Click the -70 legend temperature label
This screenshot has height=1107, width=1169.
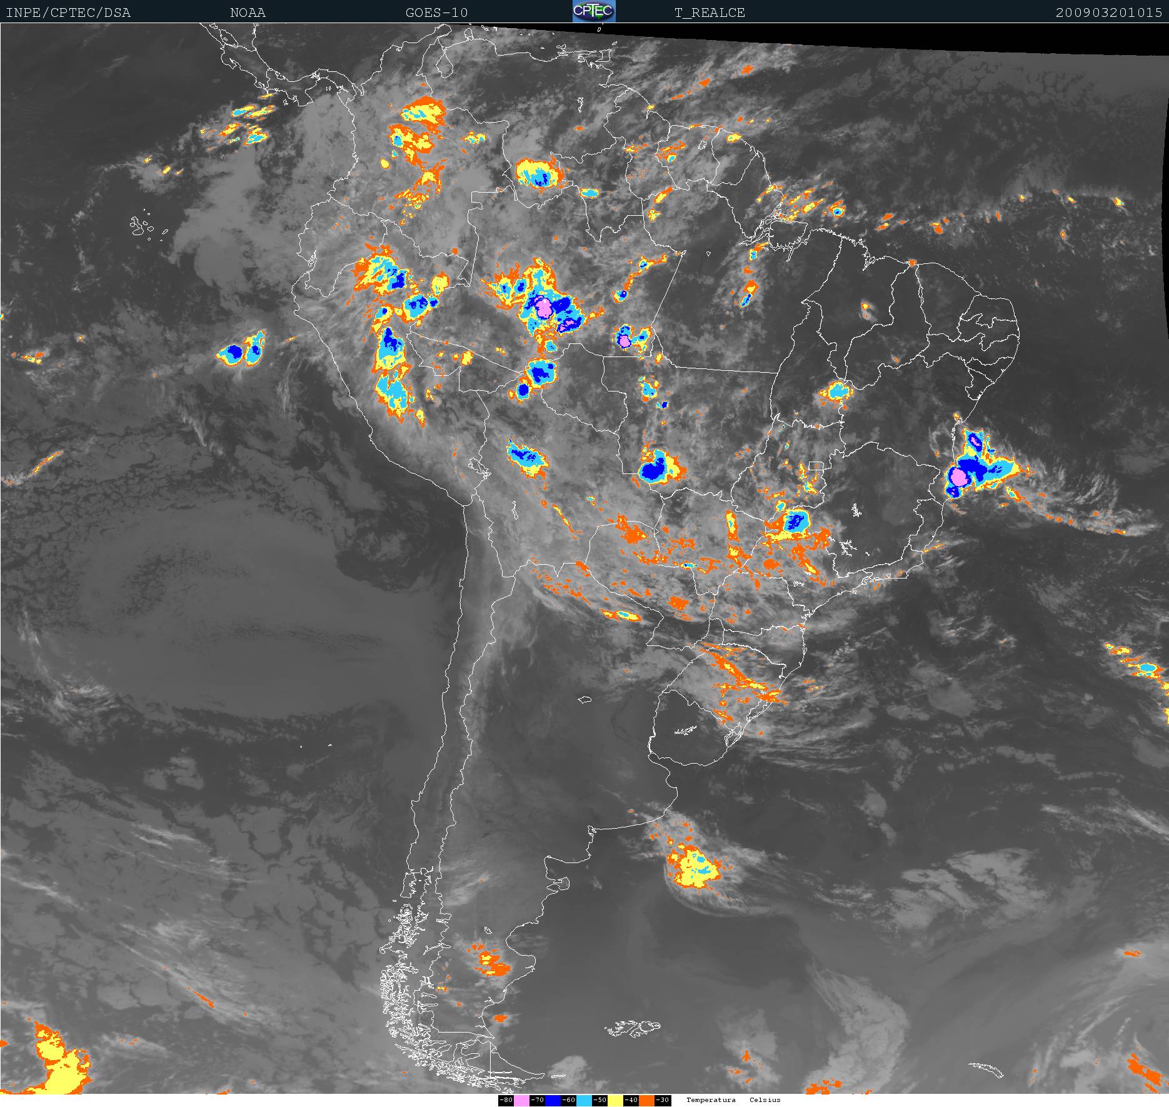pos(537,1100)
